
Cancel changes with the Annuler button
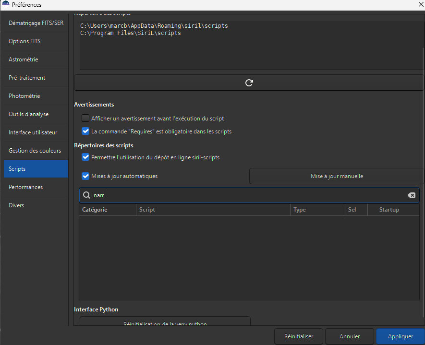[350, 336]
